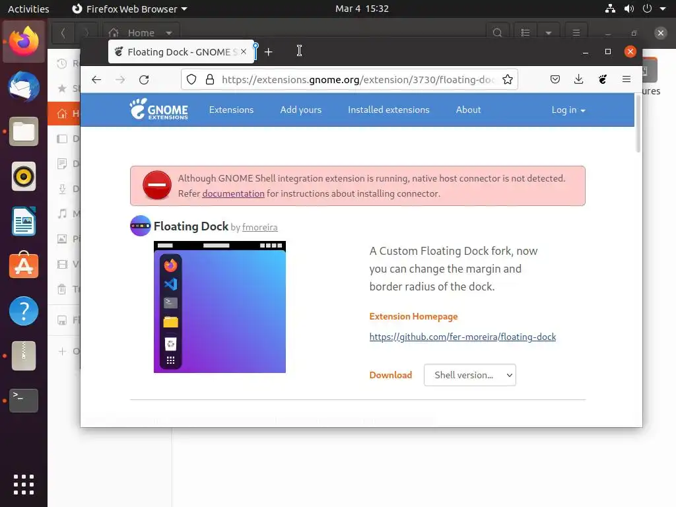Image resolution: width=676 pixels, height=507 pixels.
Task: Open view options dropdown in Files window
Action: (x=549, y=33)
